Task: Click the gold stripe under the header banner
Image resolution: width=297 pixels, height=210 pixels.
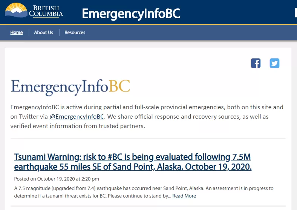Action: (148, 25)
